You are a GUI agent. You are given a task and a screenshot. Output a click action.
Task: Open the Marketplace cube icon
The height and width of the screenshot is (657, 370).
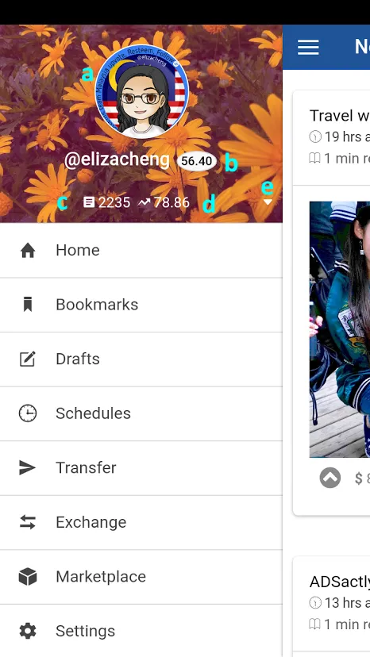(x=28, y=577)
